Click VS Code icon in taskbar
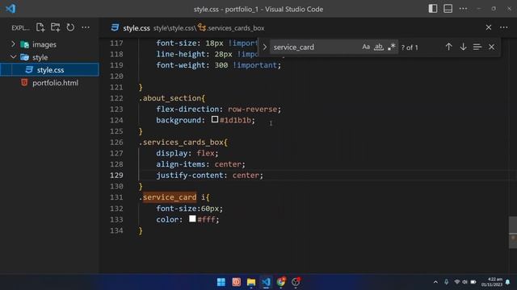The image size is (517, 290). tap(266, 282)
